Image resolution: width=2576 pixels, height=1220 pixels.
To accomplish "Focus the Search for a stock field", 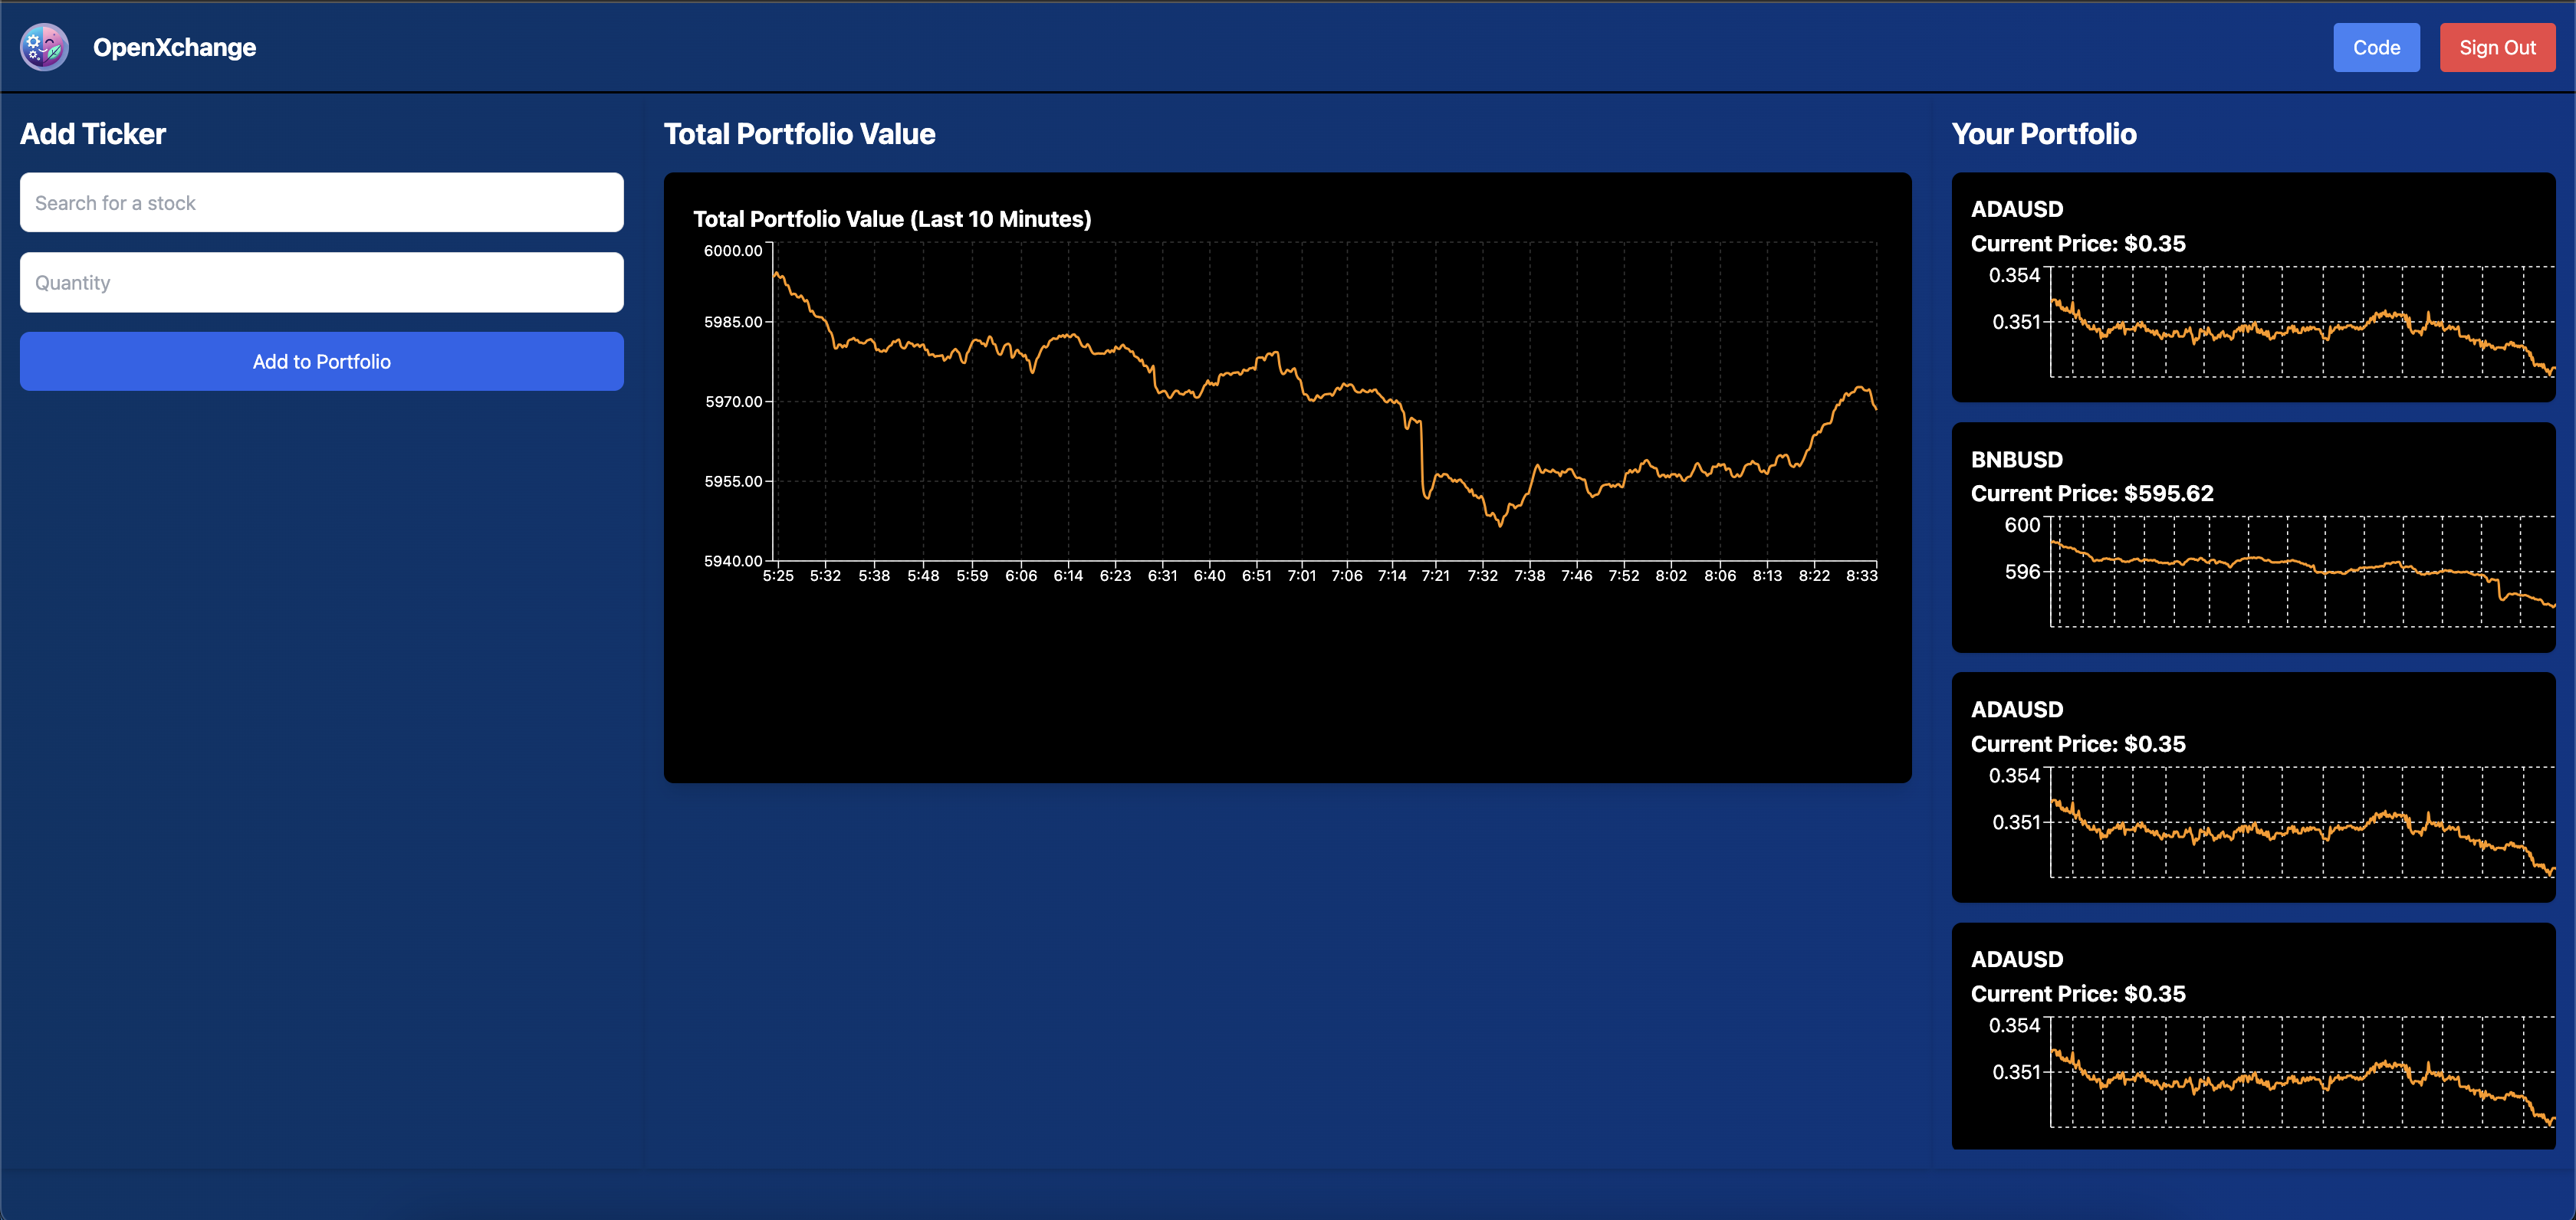I will coord(321,203).
